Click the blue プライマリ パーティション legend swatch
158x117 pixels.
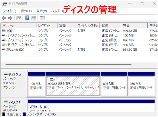pos(24,114)
